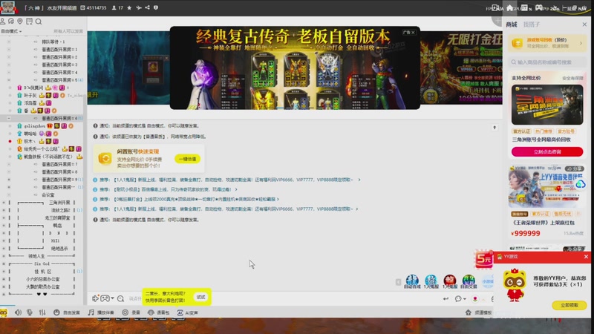
Task: Select user 叶子灰 in channel list
Action: (30, 96)
